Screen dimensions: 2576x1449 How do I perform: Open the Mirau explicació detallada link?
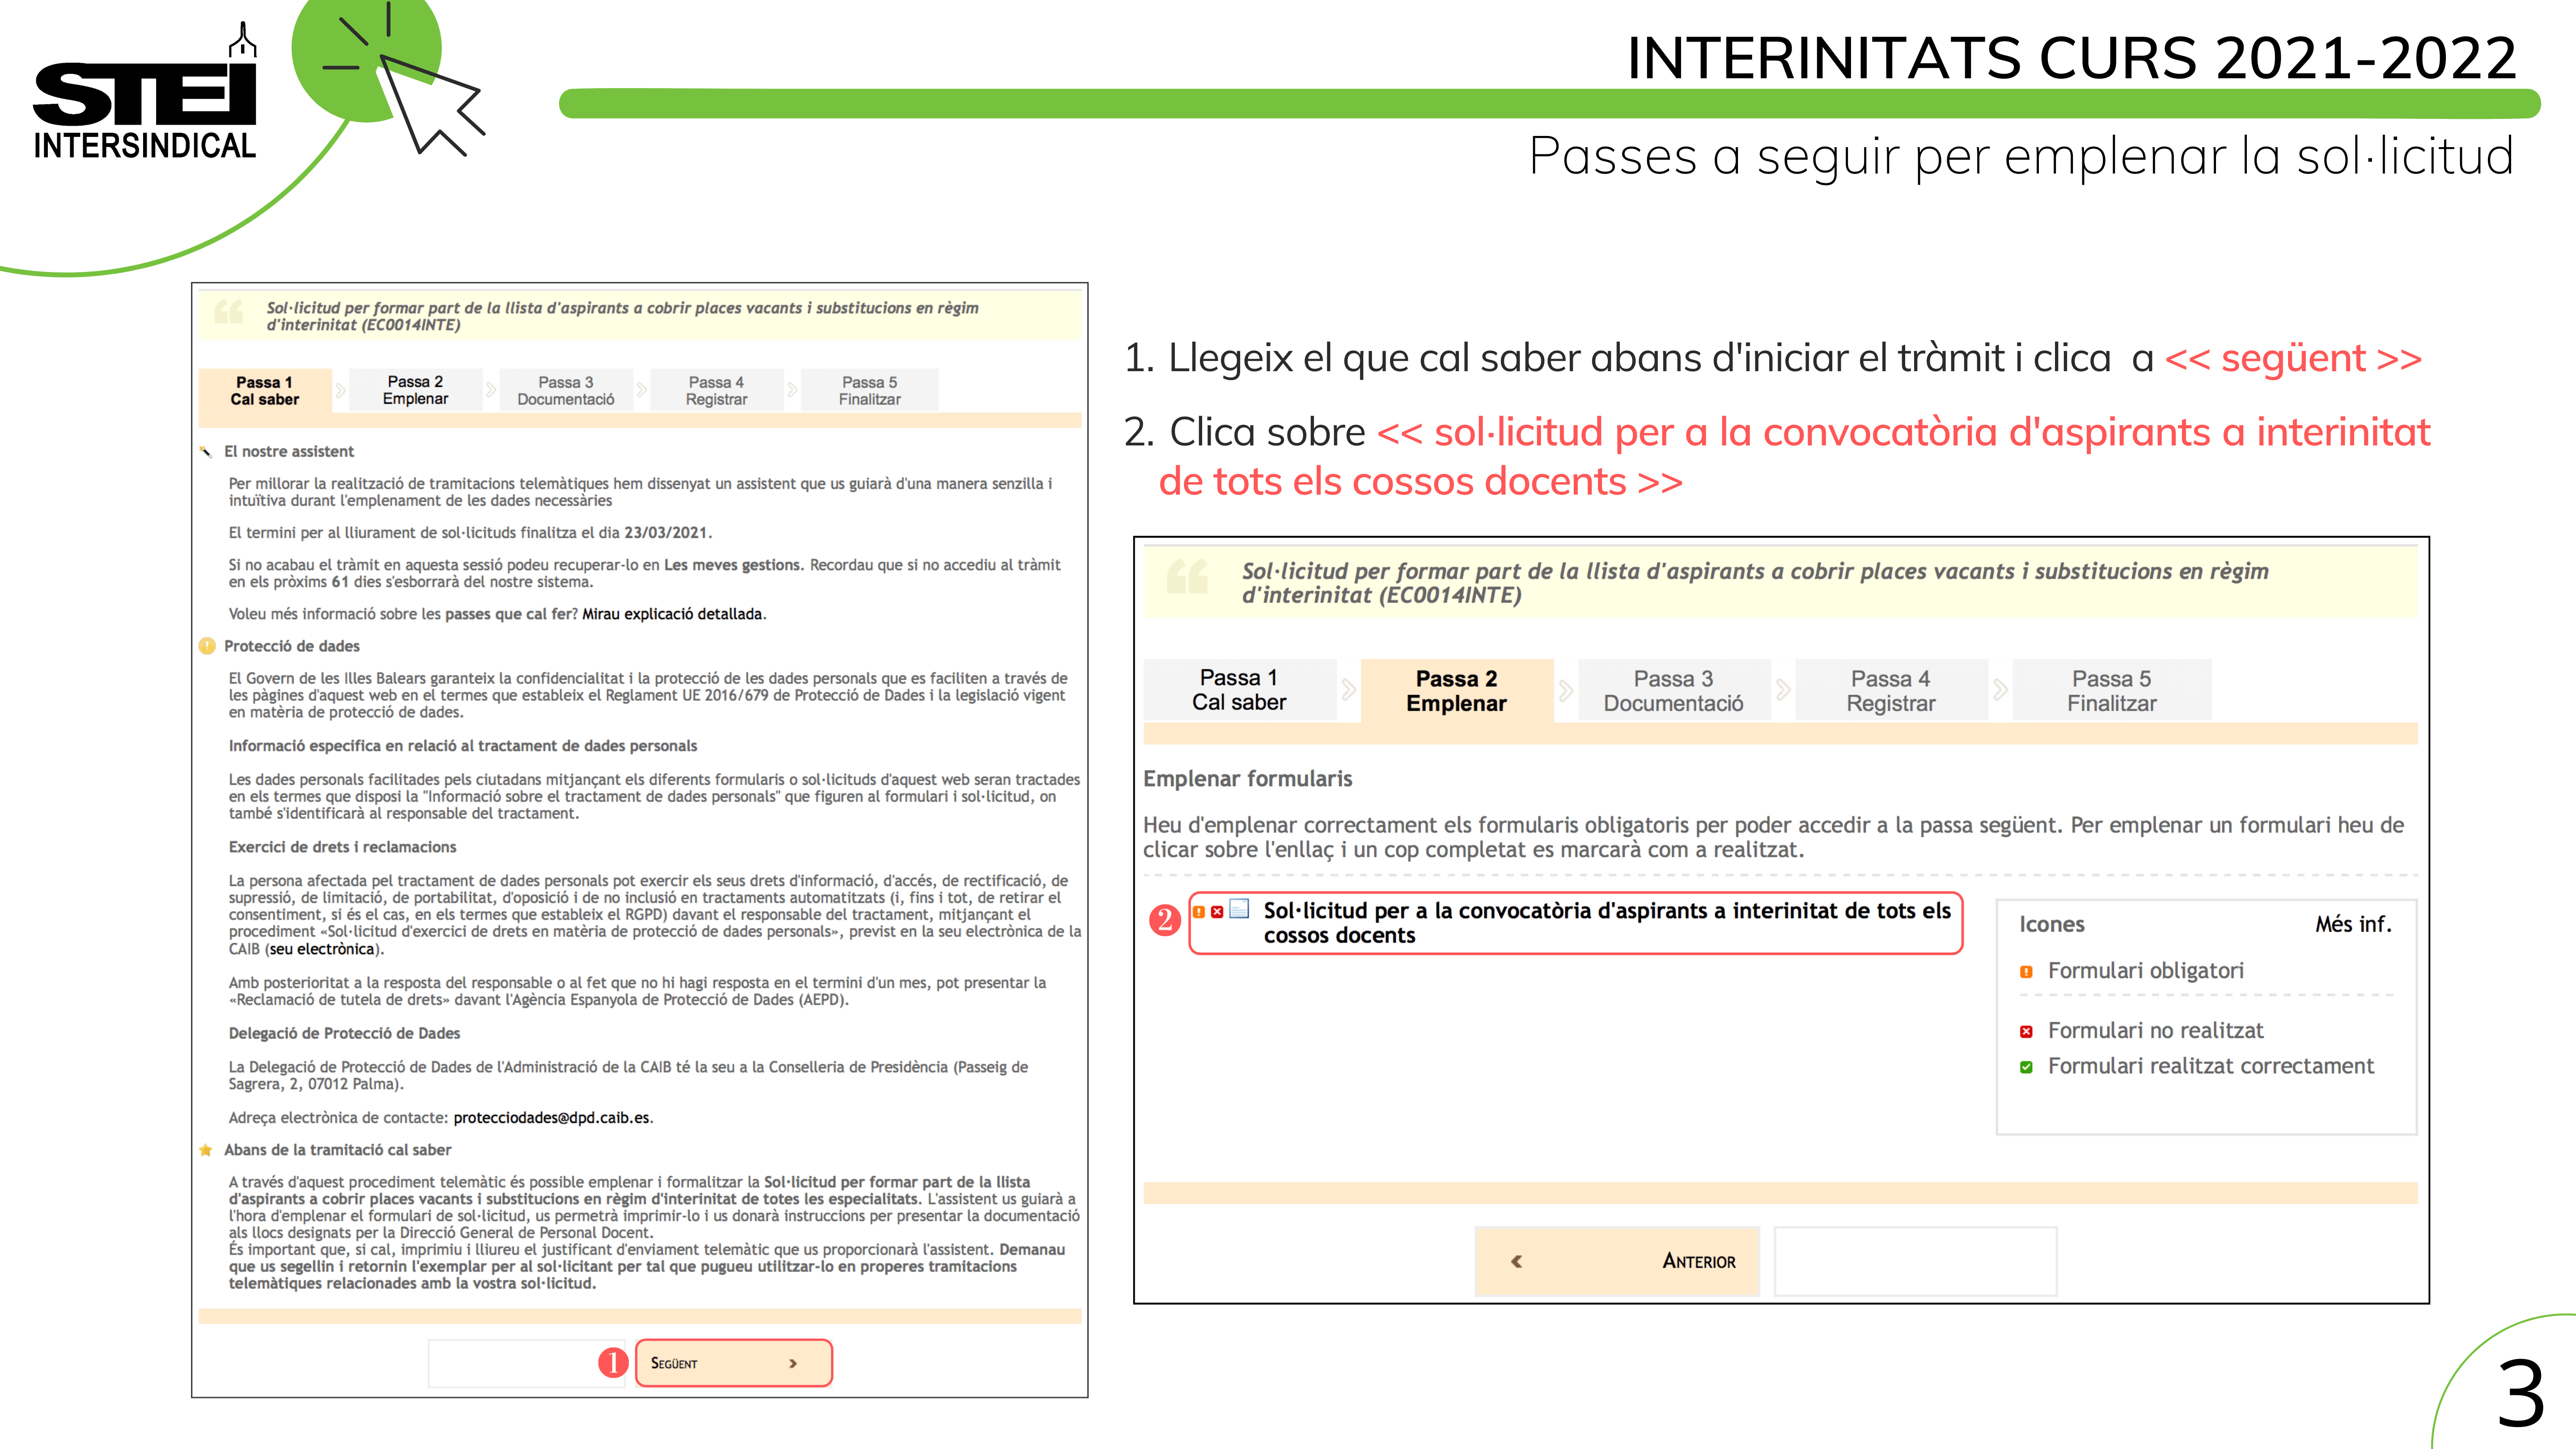[672, 614]
